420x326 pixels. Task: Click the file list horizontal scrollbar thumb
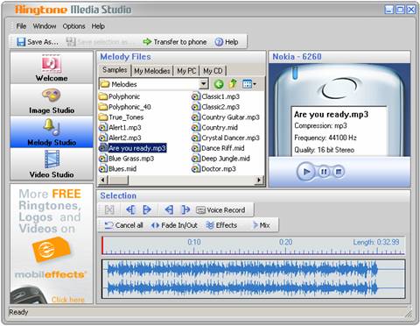point(117,180)
